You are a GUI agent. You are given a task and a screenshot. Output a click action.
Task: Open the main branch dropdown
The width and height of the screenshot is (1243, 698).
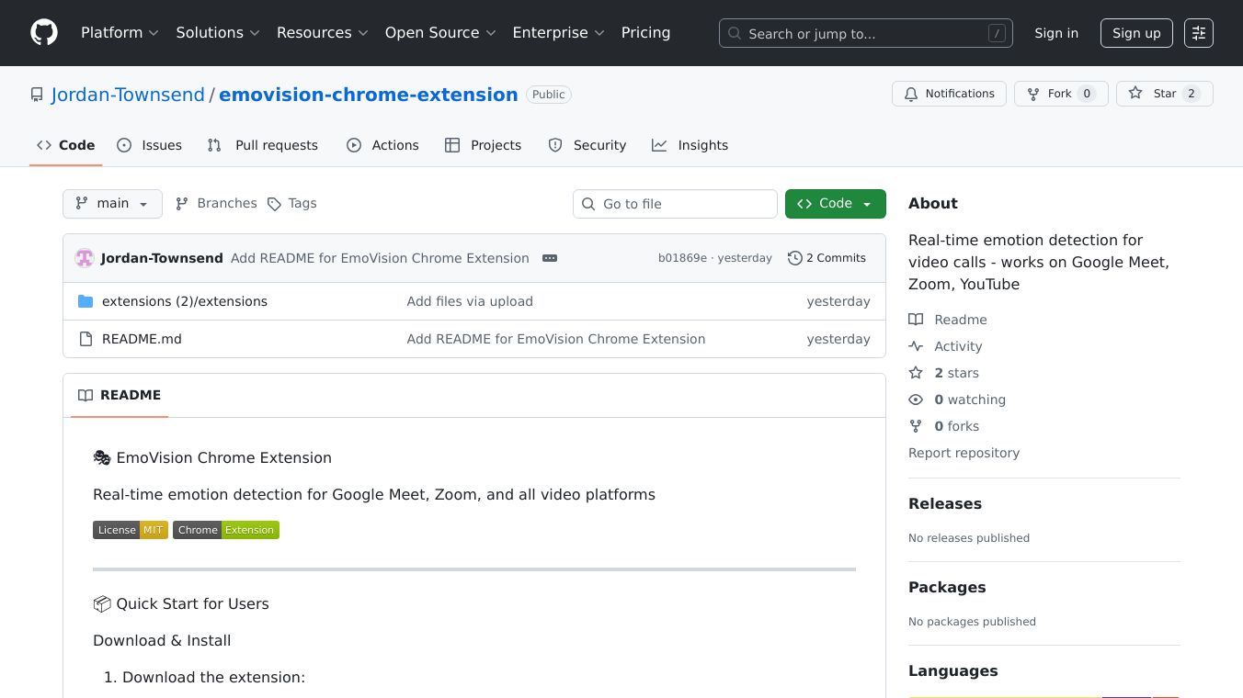click(x=112, y=203)
